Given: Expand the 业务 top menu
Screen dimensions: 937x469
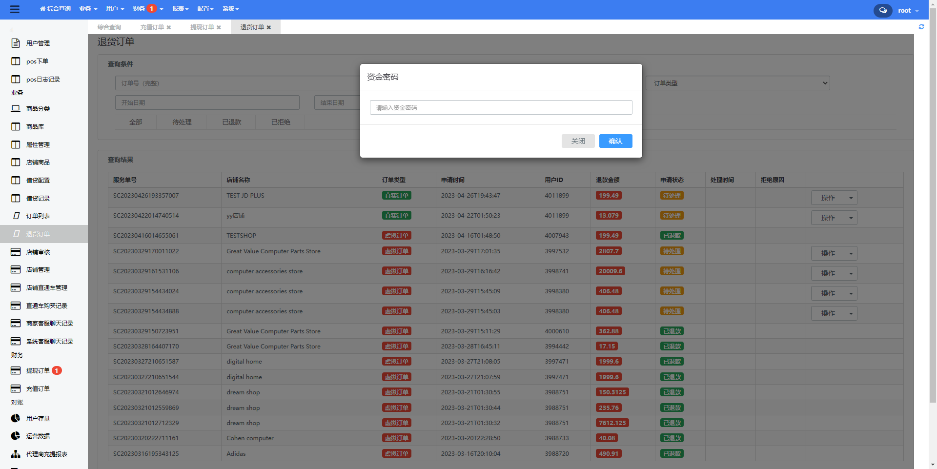Looking at the screenshot, I should click(88, 9).
